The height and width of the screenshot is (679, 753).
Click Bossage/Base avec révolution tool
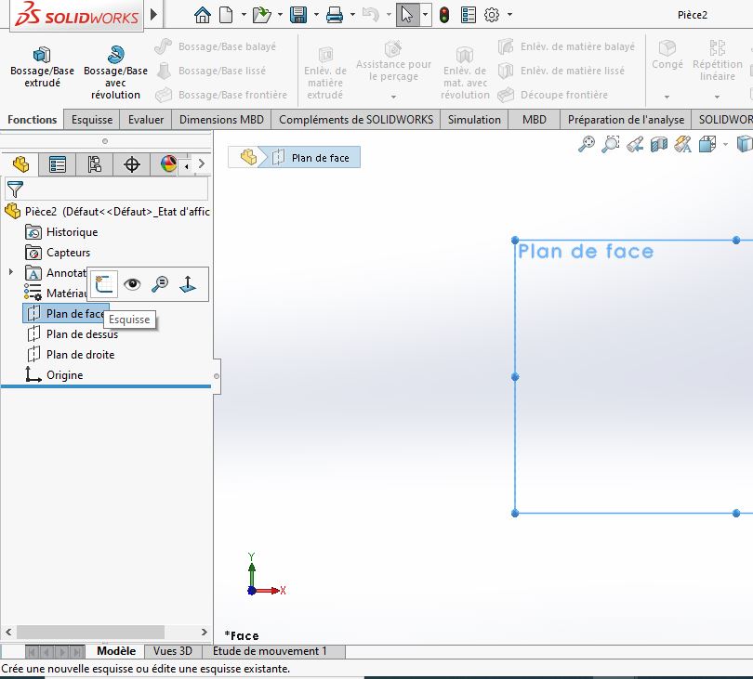point(115,73)
